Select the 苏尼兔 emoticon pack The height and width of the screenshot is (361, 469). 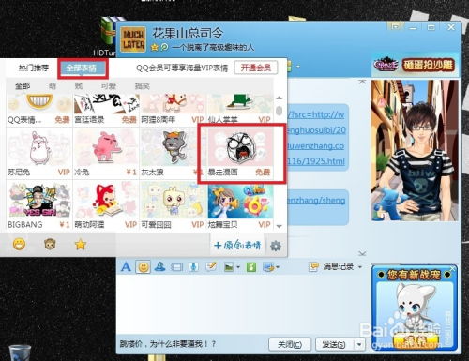pyautogui.click(x=39, y=153)
